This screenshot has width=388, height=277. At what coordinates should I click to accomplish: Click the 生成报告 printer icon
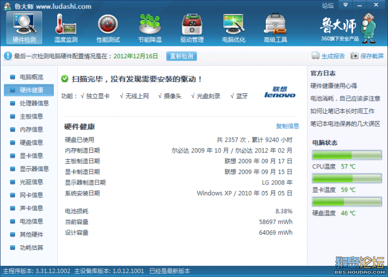pos(315,56)
